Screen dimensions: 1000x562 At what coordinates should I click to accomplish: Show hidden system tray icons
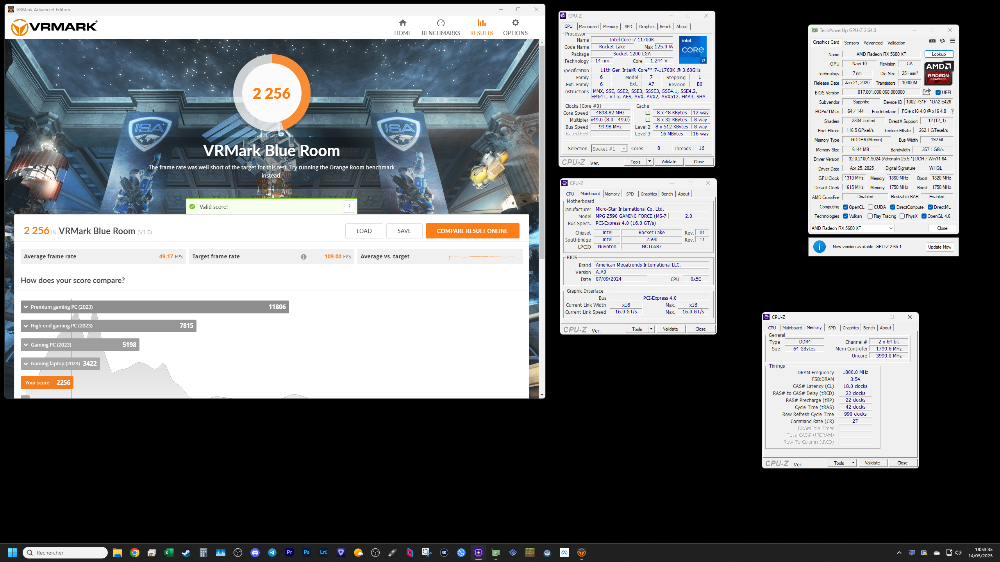click(899, 553)
